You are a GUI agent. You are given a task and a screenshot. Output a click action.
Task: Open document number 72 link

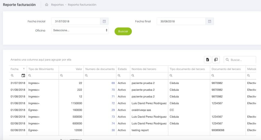pos(113,103)
